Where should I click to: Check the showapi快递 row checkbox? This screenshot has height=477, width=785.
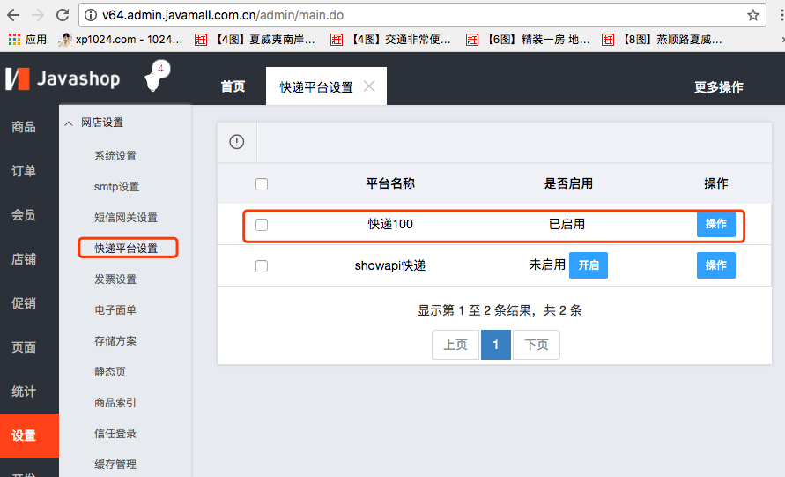tap(262, 266)
